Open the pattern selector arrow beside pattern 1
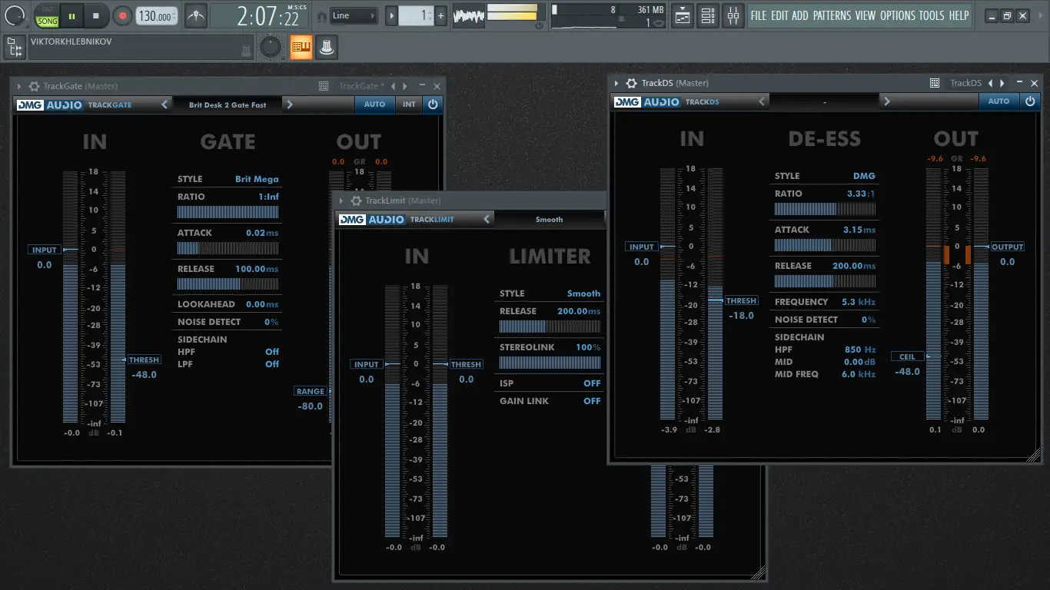Image resolution: width=1050 pixels, height=590 pixels. [392, 15]
